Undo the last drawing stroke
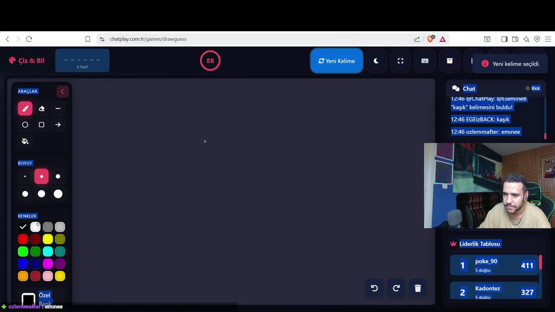The image size is (555, 312). coord(375,288)
